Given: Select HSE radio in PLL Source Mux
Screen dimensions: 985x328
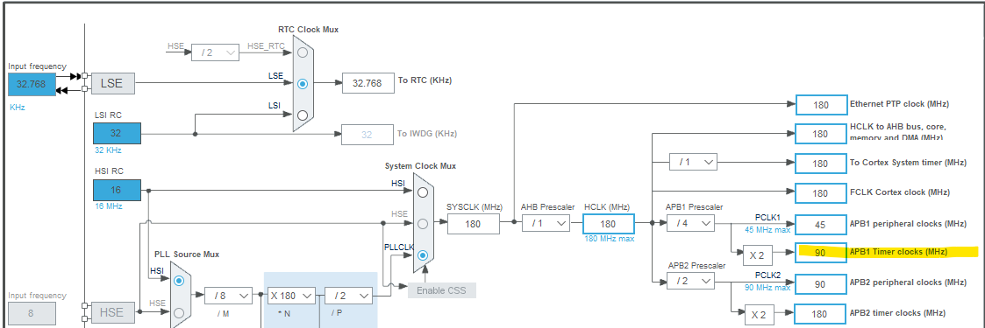Looking at the screenshot, I should (x=179, y=312).
